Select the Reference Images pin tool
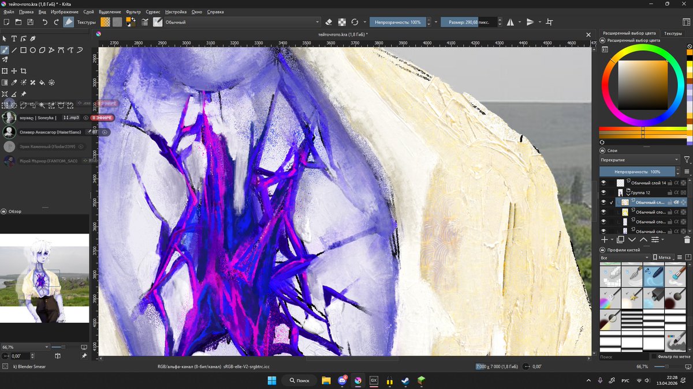The width and height of the screenshot is (693, 389). pyautogui.click(x=24, y=94)
